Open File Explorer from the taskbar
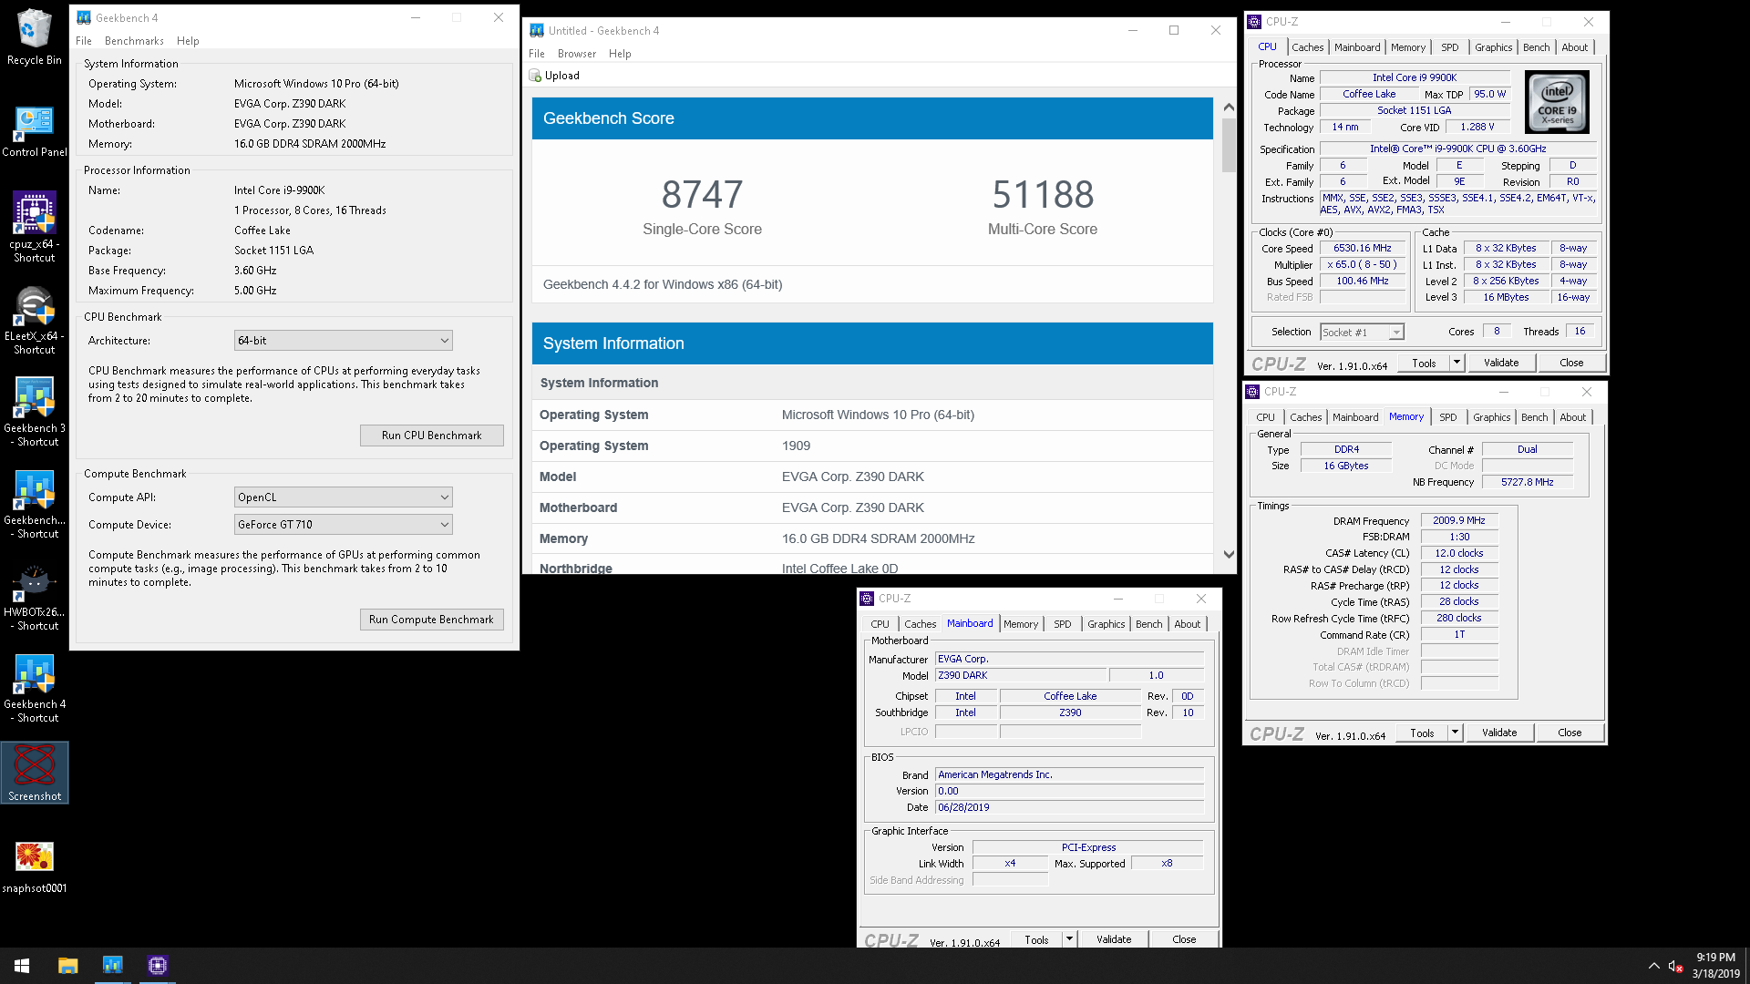This screenshot has height=984, width=1750. [68, 966]
